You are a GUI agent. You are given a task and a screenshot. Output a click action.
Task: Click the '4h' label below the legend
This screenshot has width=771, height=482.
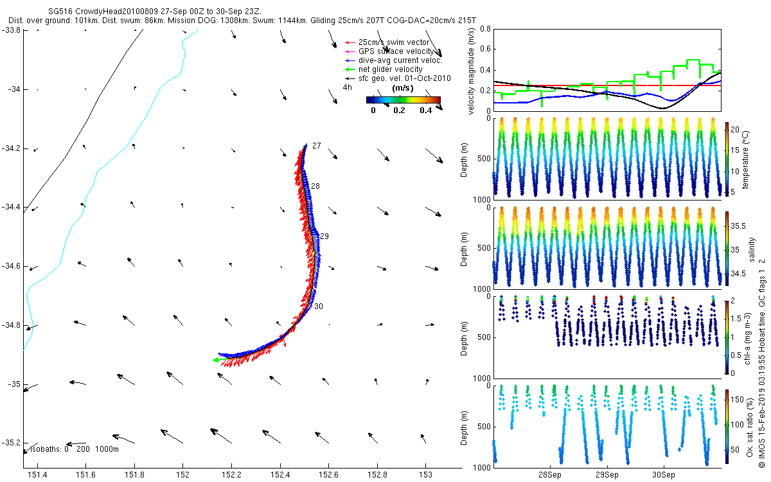[348, 87]
